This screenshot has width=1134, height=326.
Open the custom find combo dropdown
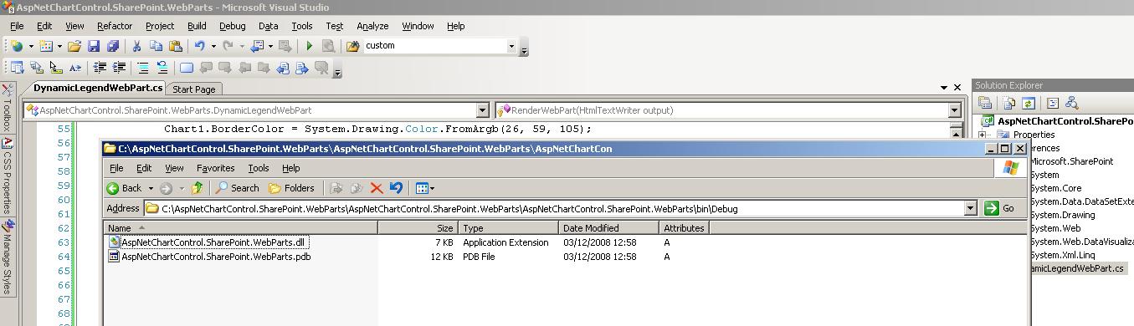(x=511, y=46)
